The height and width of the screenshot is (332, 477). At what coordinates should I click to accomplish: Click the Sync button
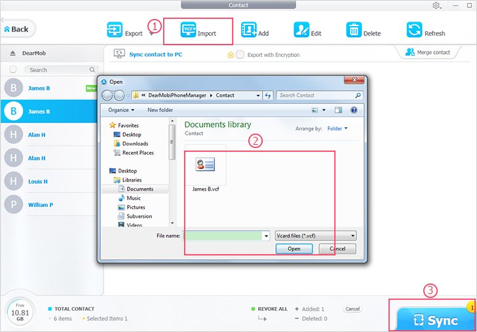pos(436,320)
